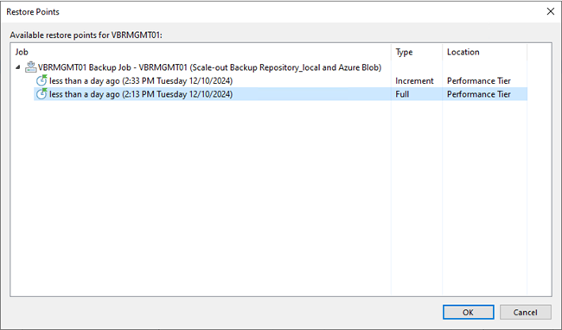Click Performance Tier for the increment point
This screenshot has height=330, width=562.
pos(478,81)
